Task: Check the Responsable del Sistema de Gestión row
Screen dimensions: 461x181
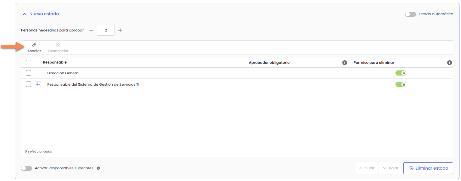Action: pyautogui.click(x=29, y=85)
